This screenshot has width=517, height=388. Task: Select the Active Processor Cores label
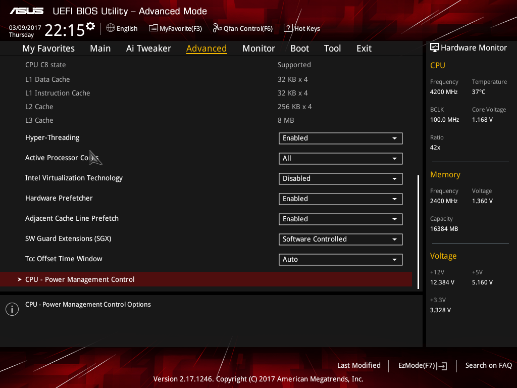(x=62, y=158)
